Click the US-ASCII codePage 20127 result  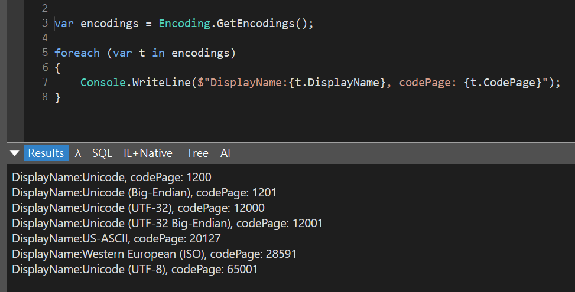click(x=116, y=238)
